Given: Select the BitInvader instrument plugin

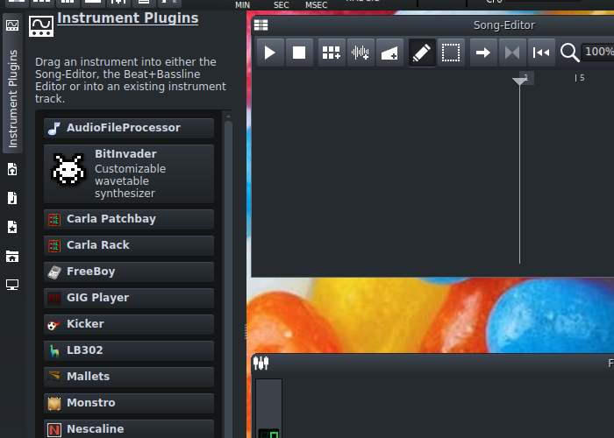Looking at the screenshot, I should [x=129, y=173].
